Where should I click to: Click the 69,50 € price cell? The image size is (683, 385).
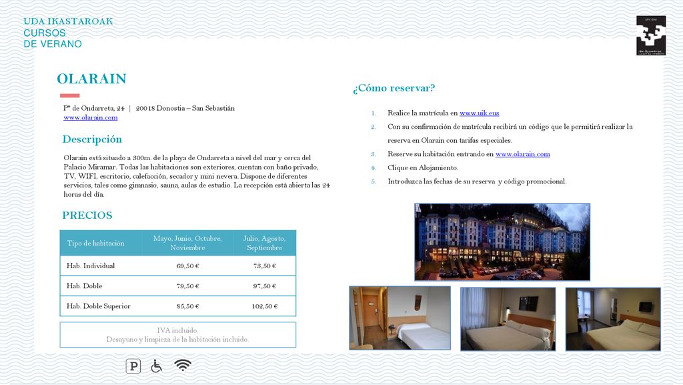click(187, 266)
